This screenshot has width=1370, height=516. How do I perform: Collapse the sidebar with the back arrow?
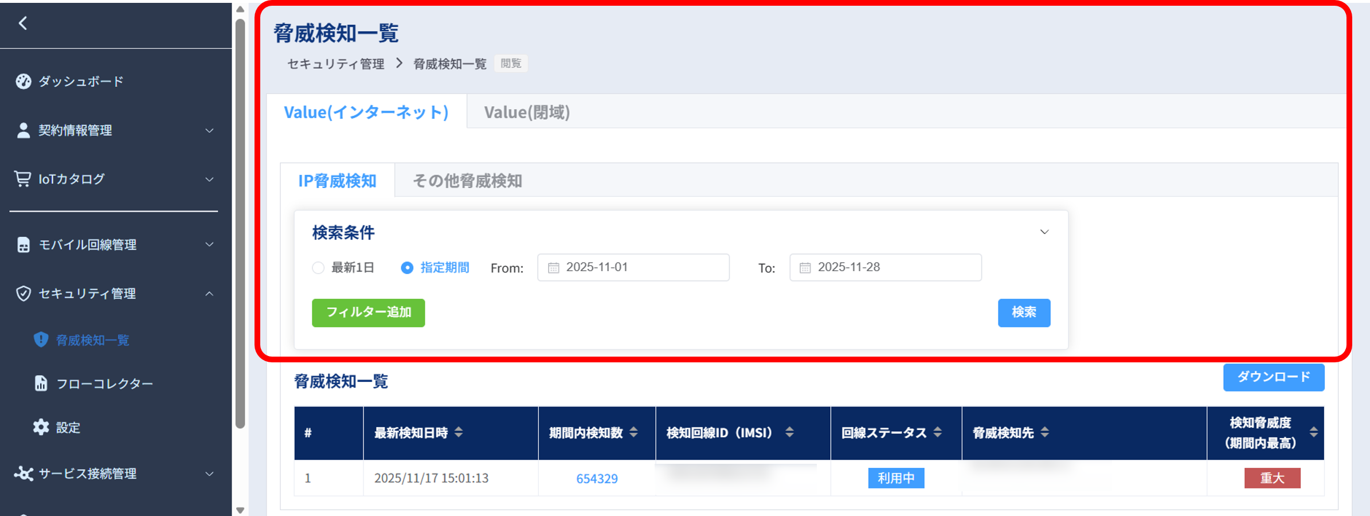pos(23,24)
